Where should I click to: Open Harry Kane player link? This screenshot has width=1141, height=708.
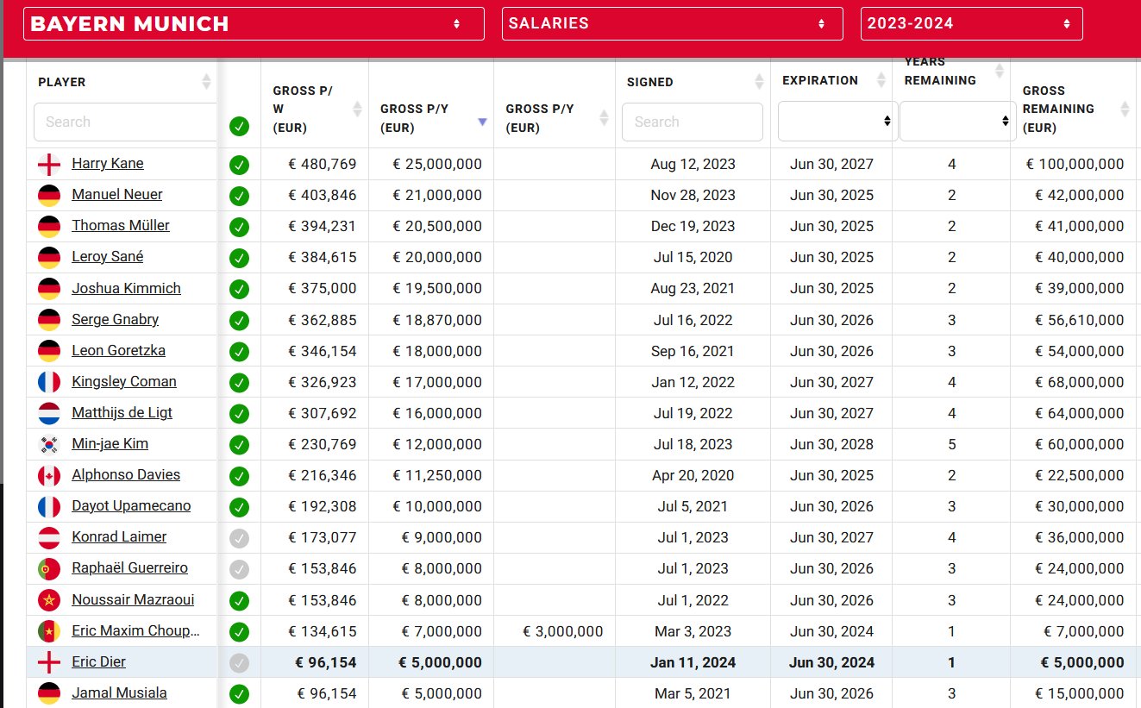tap(108, 164)
